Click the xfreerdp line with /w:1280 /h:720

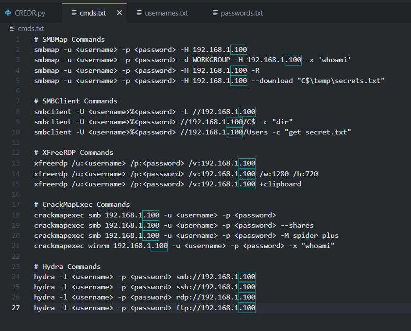click(176, 174)
